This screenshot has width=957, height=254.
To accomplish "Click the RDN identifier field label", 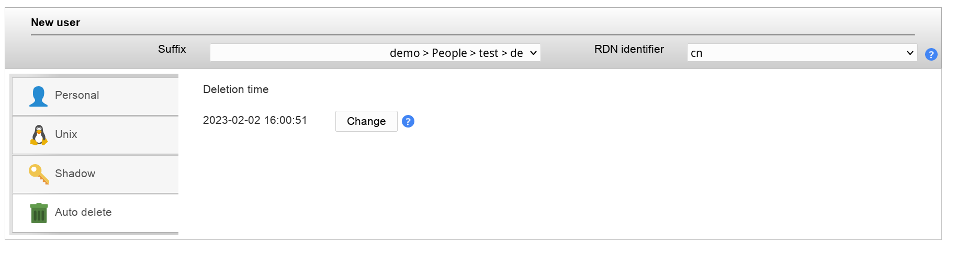I will pos(628,49).
